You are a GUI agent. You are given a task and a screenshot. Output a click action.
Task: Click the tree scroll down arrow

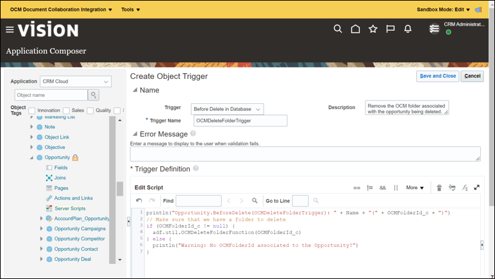click(120, 260)
